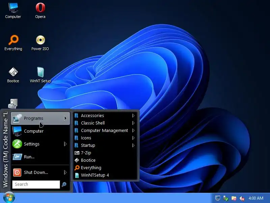Screen dimensions: 270x203
Task: Click the "Classic Shell" label text
Action: coord(93,123)
